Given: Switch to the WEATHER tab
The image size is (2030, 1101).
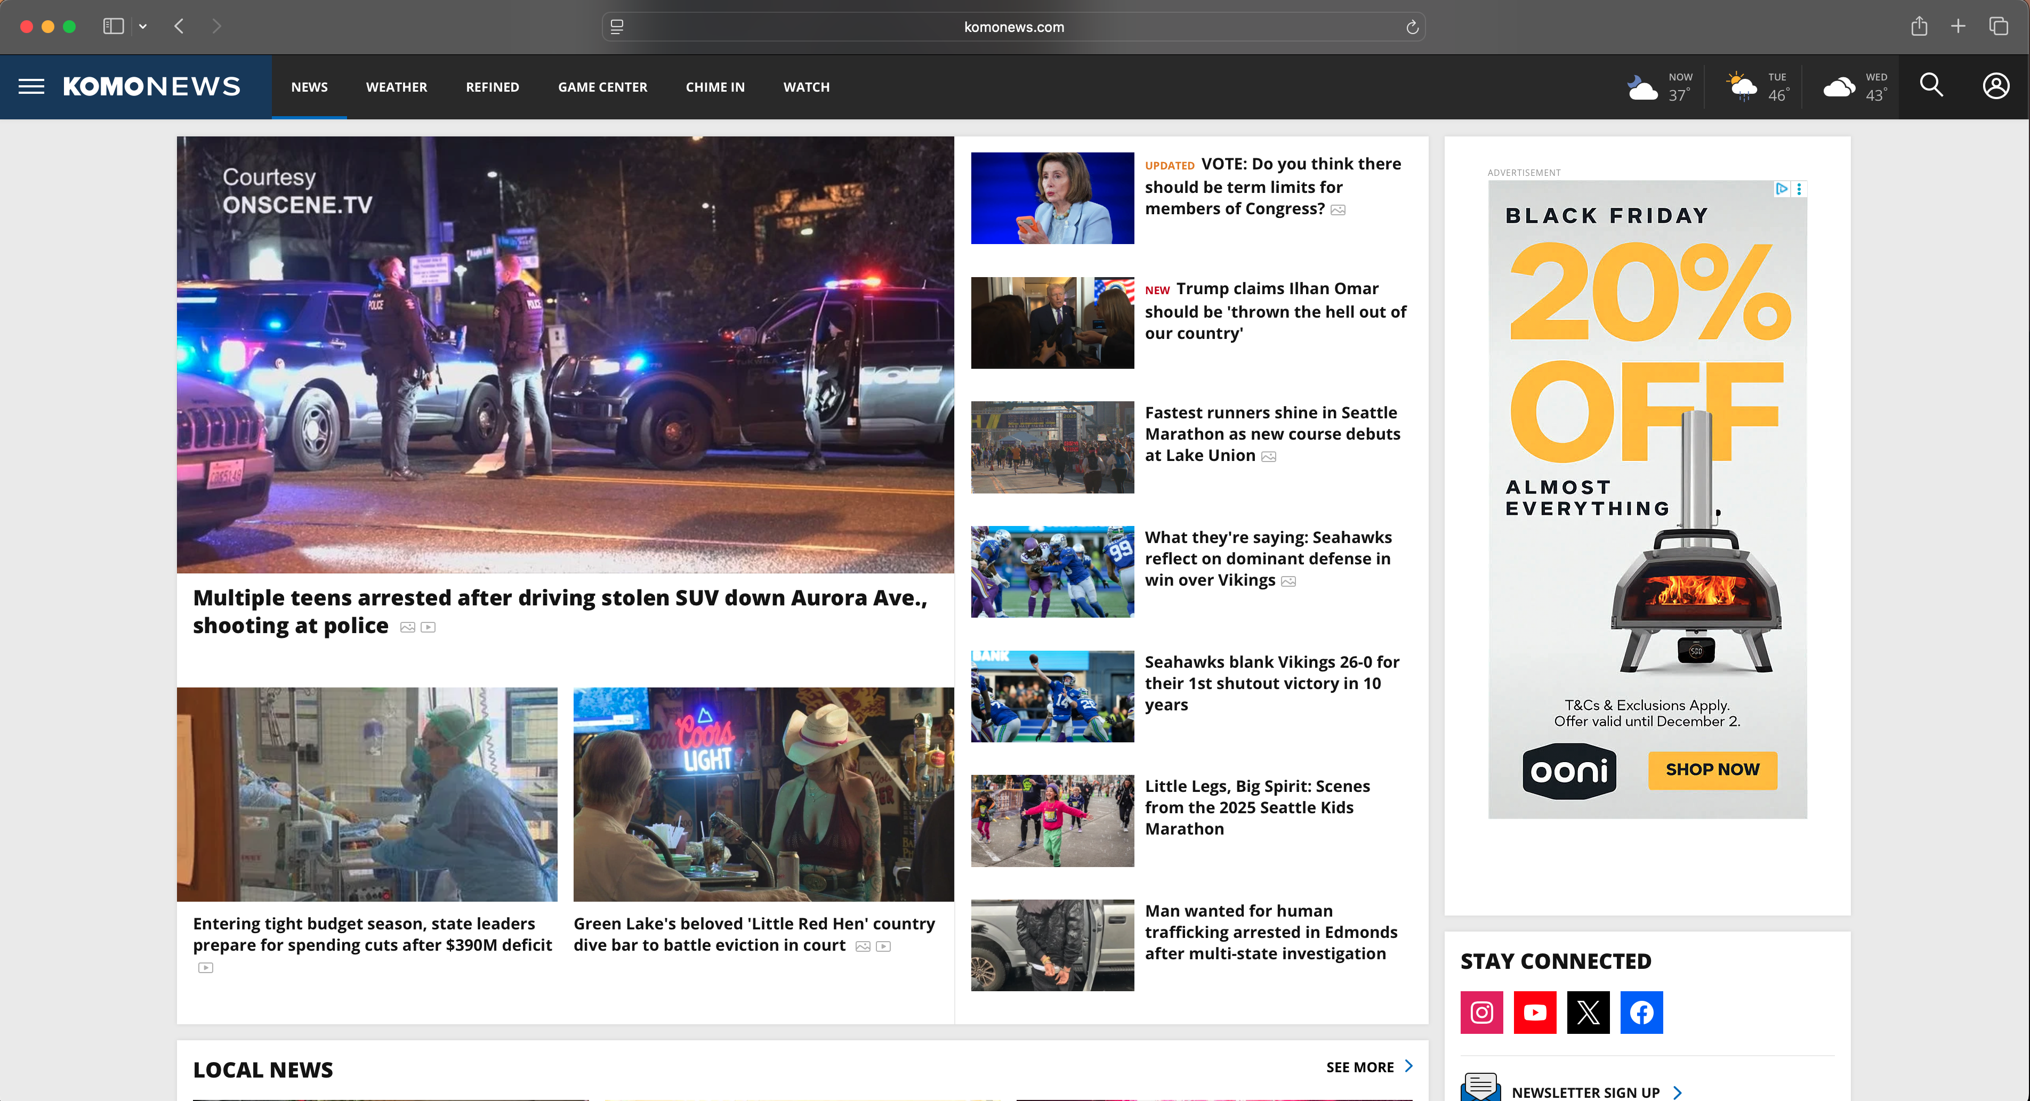Looking at the screenshot, I should click(397, 87).
